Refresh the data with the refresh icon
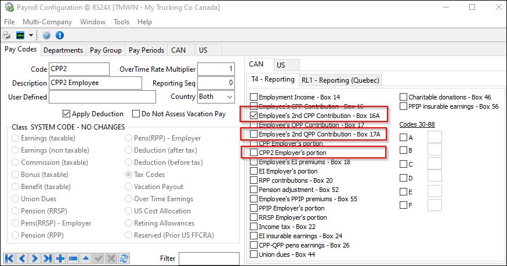Screen dimensions: 507x266 click(x=124, y=258)
